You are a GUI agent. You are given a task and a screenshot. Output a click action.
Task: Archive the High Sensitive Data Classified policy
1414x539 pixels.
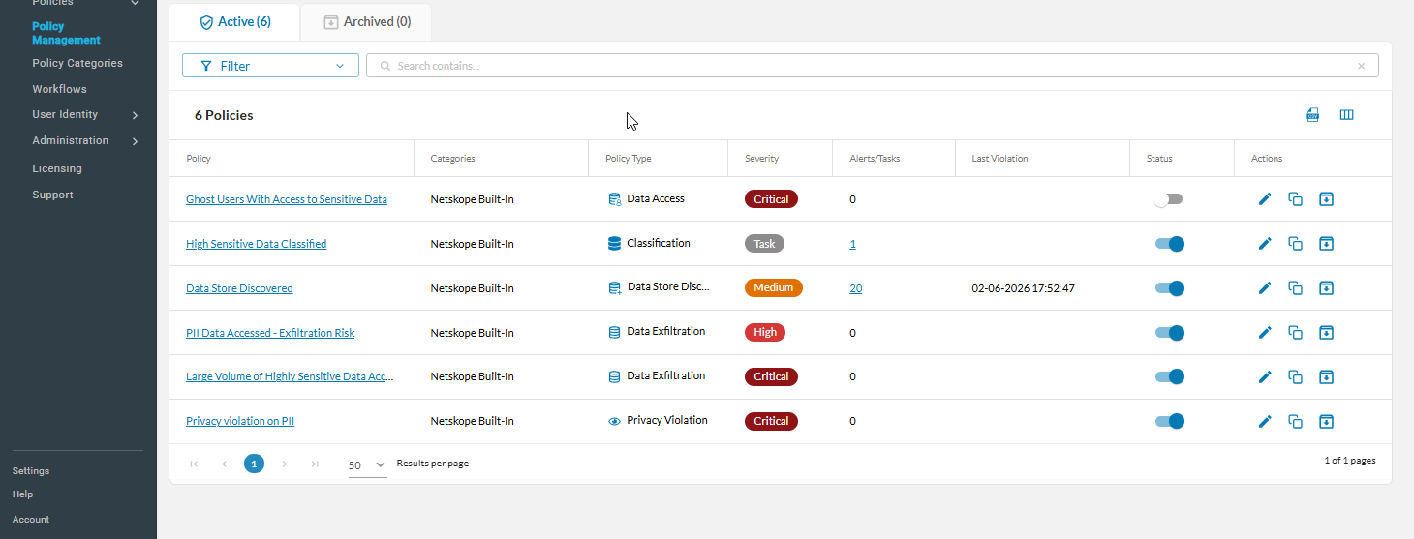coord(1327,244)
